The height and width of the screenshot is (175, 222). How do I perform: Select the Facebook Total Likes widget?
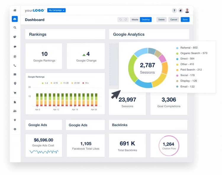(86, 146)
